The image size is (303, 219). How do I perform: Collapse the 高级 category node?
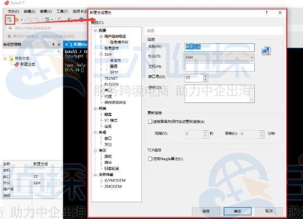pyautogui.click(x=95, y=150)
